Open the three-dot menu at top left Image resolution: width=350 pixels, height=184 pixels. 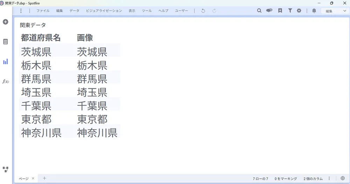tap(21, 11)
